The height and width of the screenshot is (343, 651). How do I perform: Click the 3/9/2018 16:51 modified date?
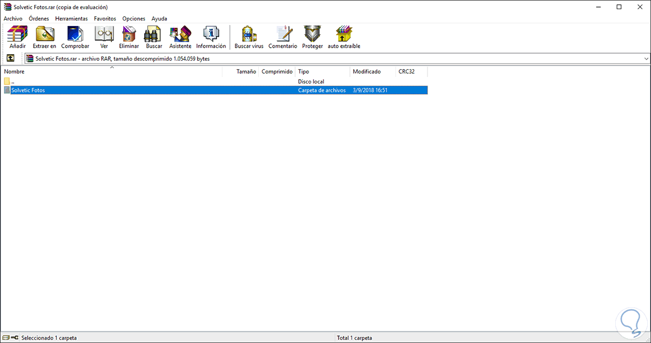click(369, 90)
